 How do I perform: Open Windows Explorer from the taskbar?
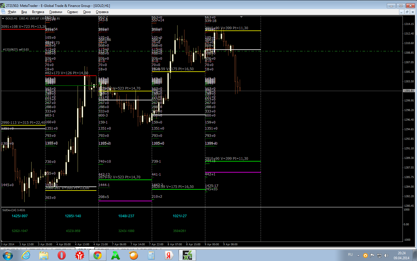[x=44, y=255]
